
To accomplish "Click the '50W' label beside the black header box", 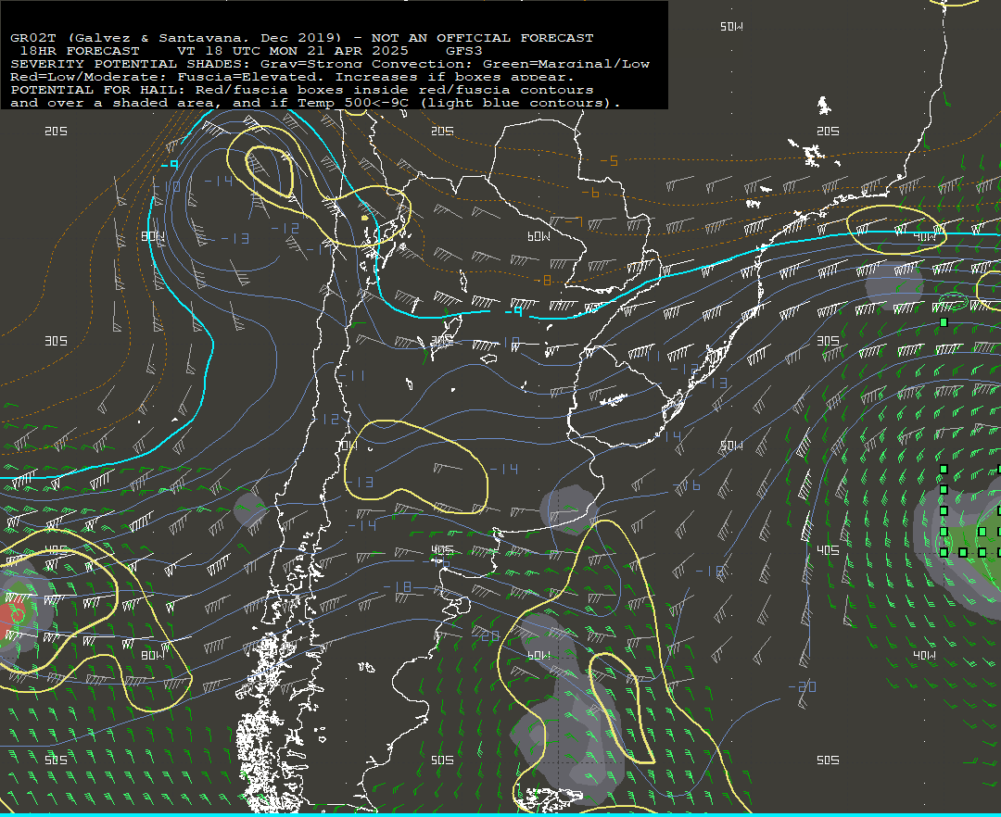I will tap(731, 27).
